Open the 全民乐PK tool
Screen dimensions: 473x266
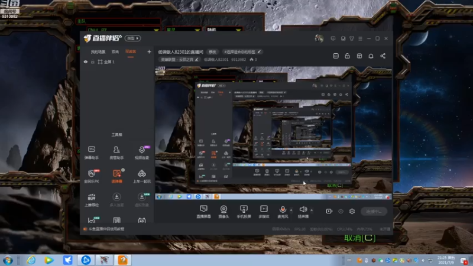92,176
